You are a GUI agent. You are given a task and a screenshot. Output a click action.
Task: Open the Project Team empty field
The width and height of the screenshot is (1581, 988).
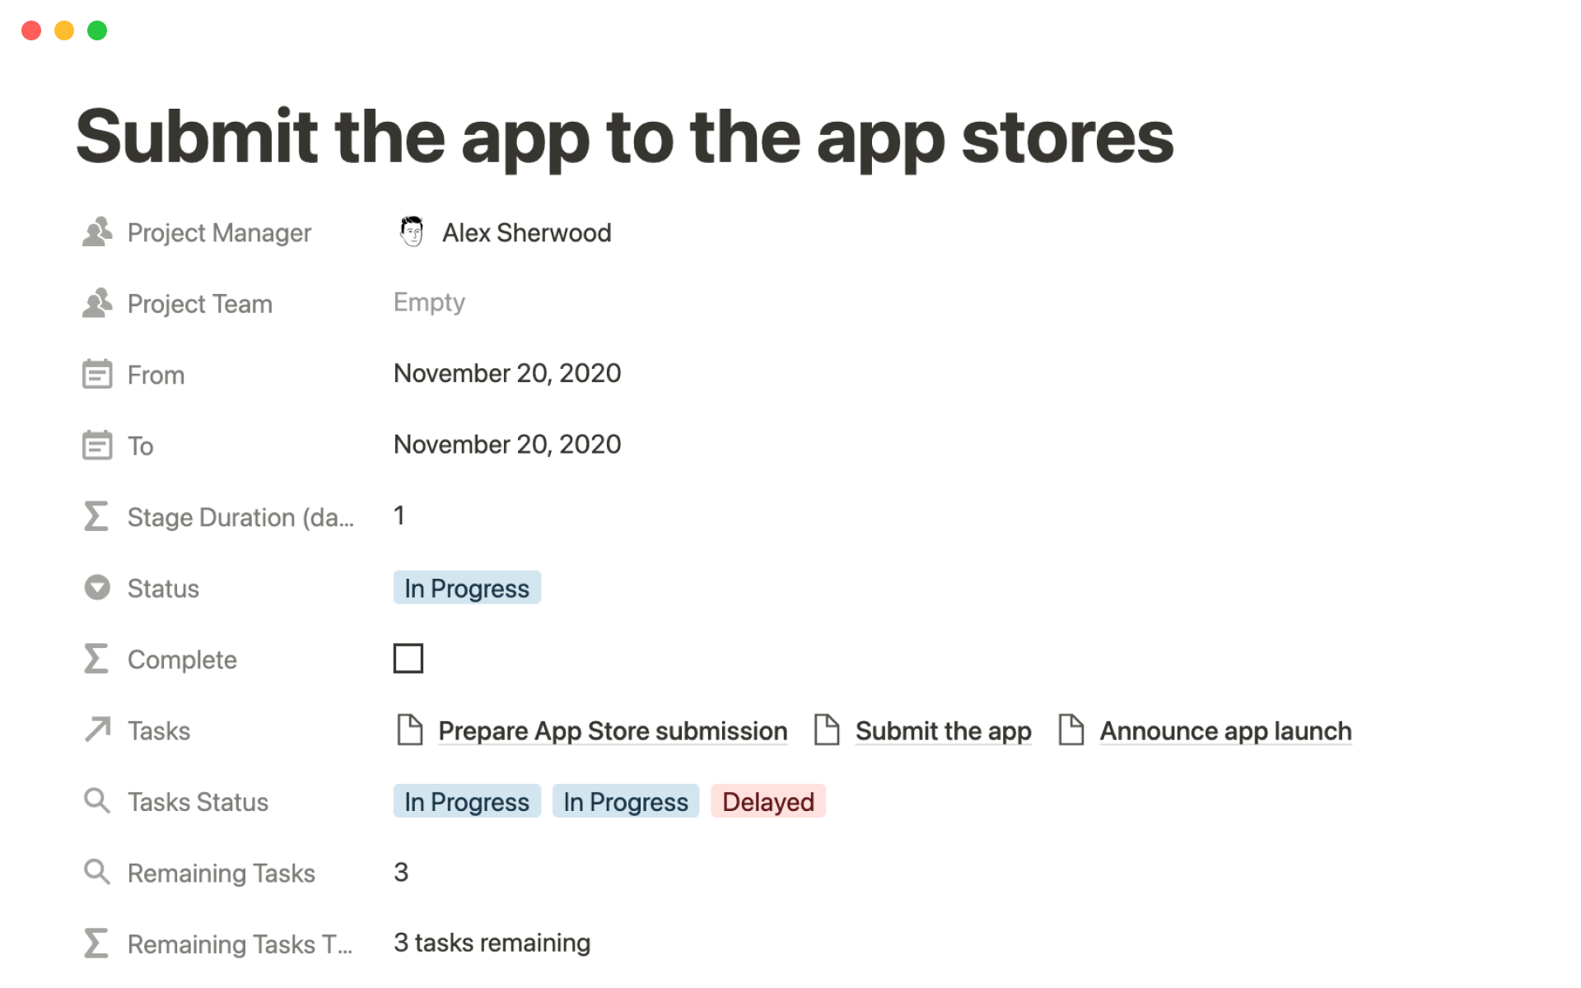coord(429,303)
